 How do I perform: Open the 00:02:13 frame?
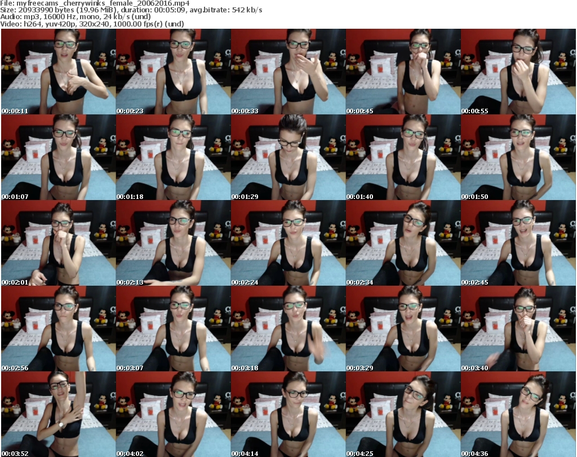coord(174,243)
